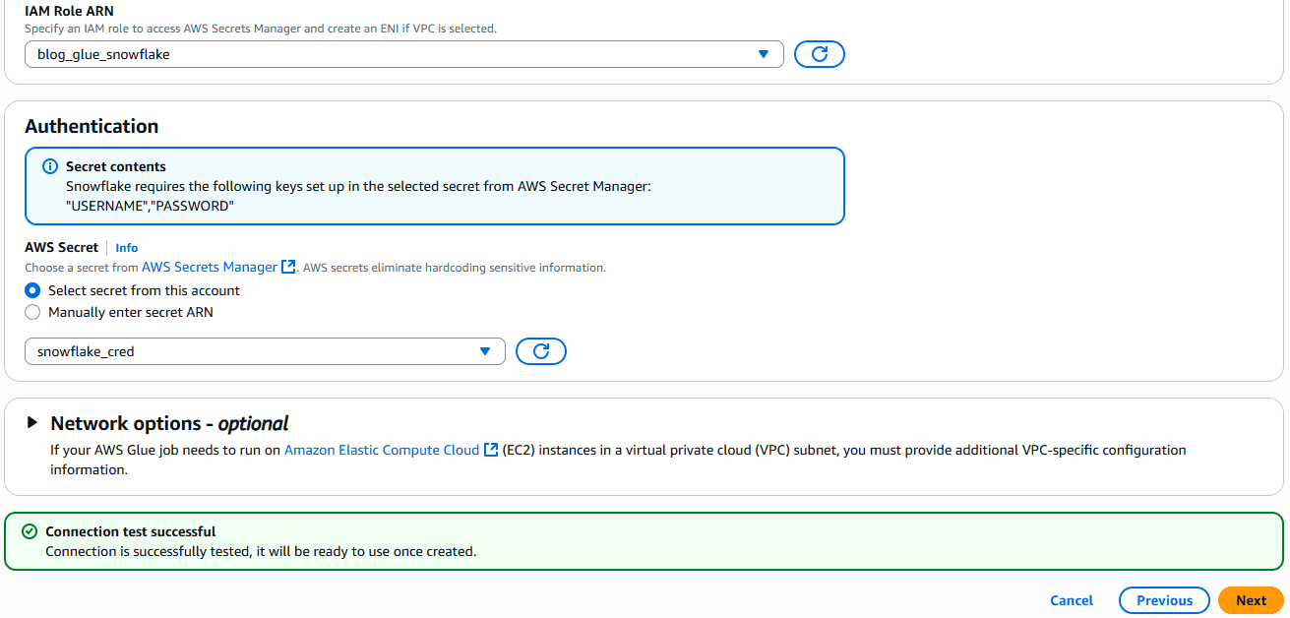
Task: Follow the Amazon Elastic Compute Cloud link
Action: [382, 450]
